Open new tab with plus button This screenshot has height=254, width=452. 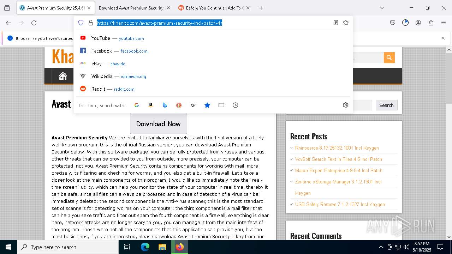tap(261, 8)
